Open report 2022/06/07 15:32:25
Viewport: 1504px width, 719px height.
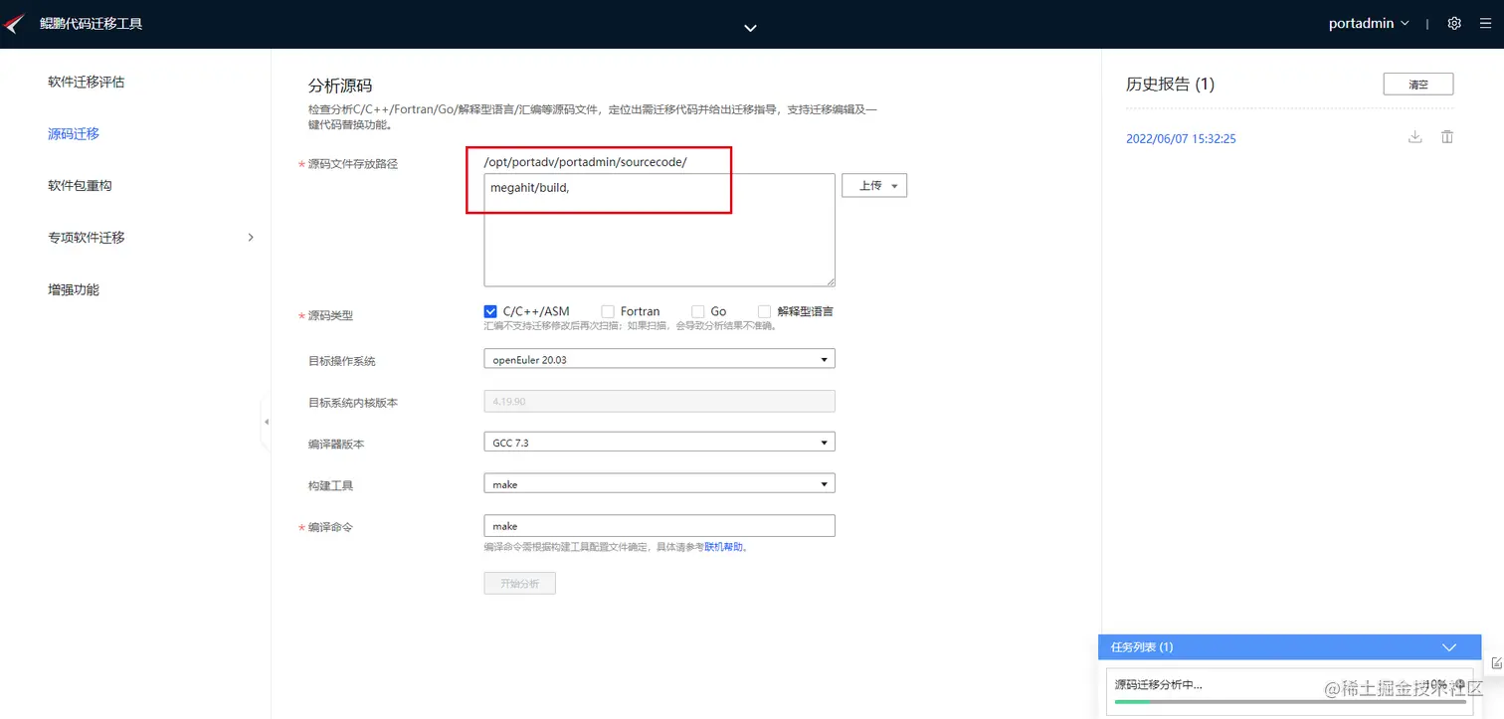[1181, 139]
